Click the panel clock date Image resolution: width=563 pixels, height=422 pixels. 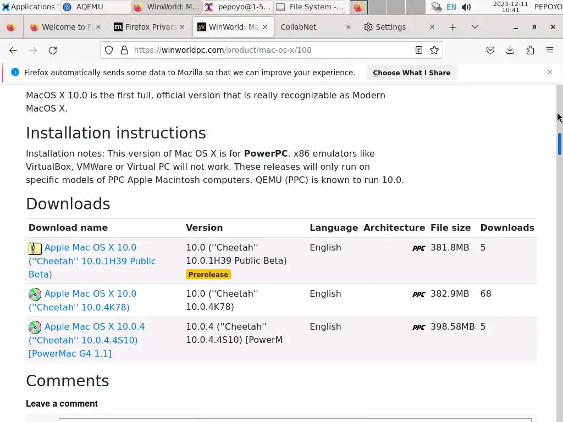click(x=510, y=7)
